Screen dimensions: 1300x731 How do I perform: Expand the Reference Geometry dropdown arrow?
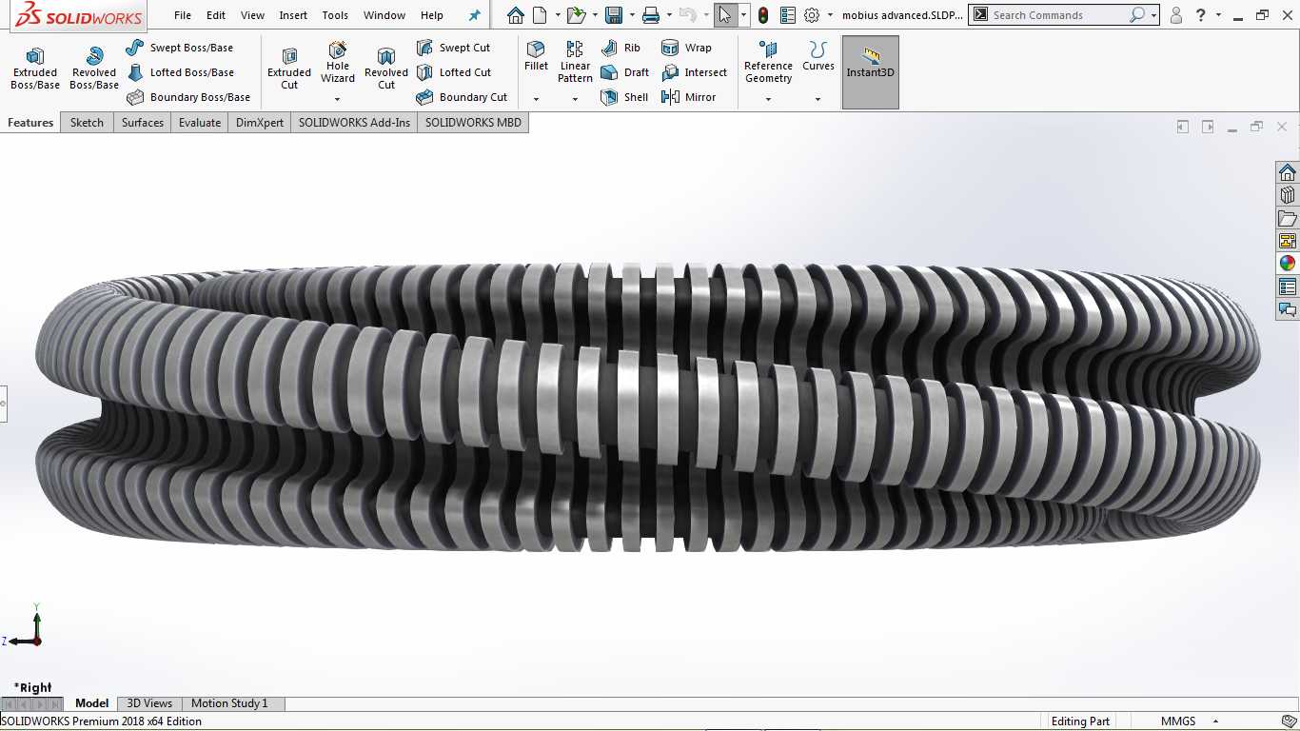click(768, 99)
